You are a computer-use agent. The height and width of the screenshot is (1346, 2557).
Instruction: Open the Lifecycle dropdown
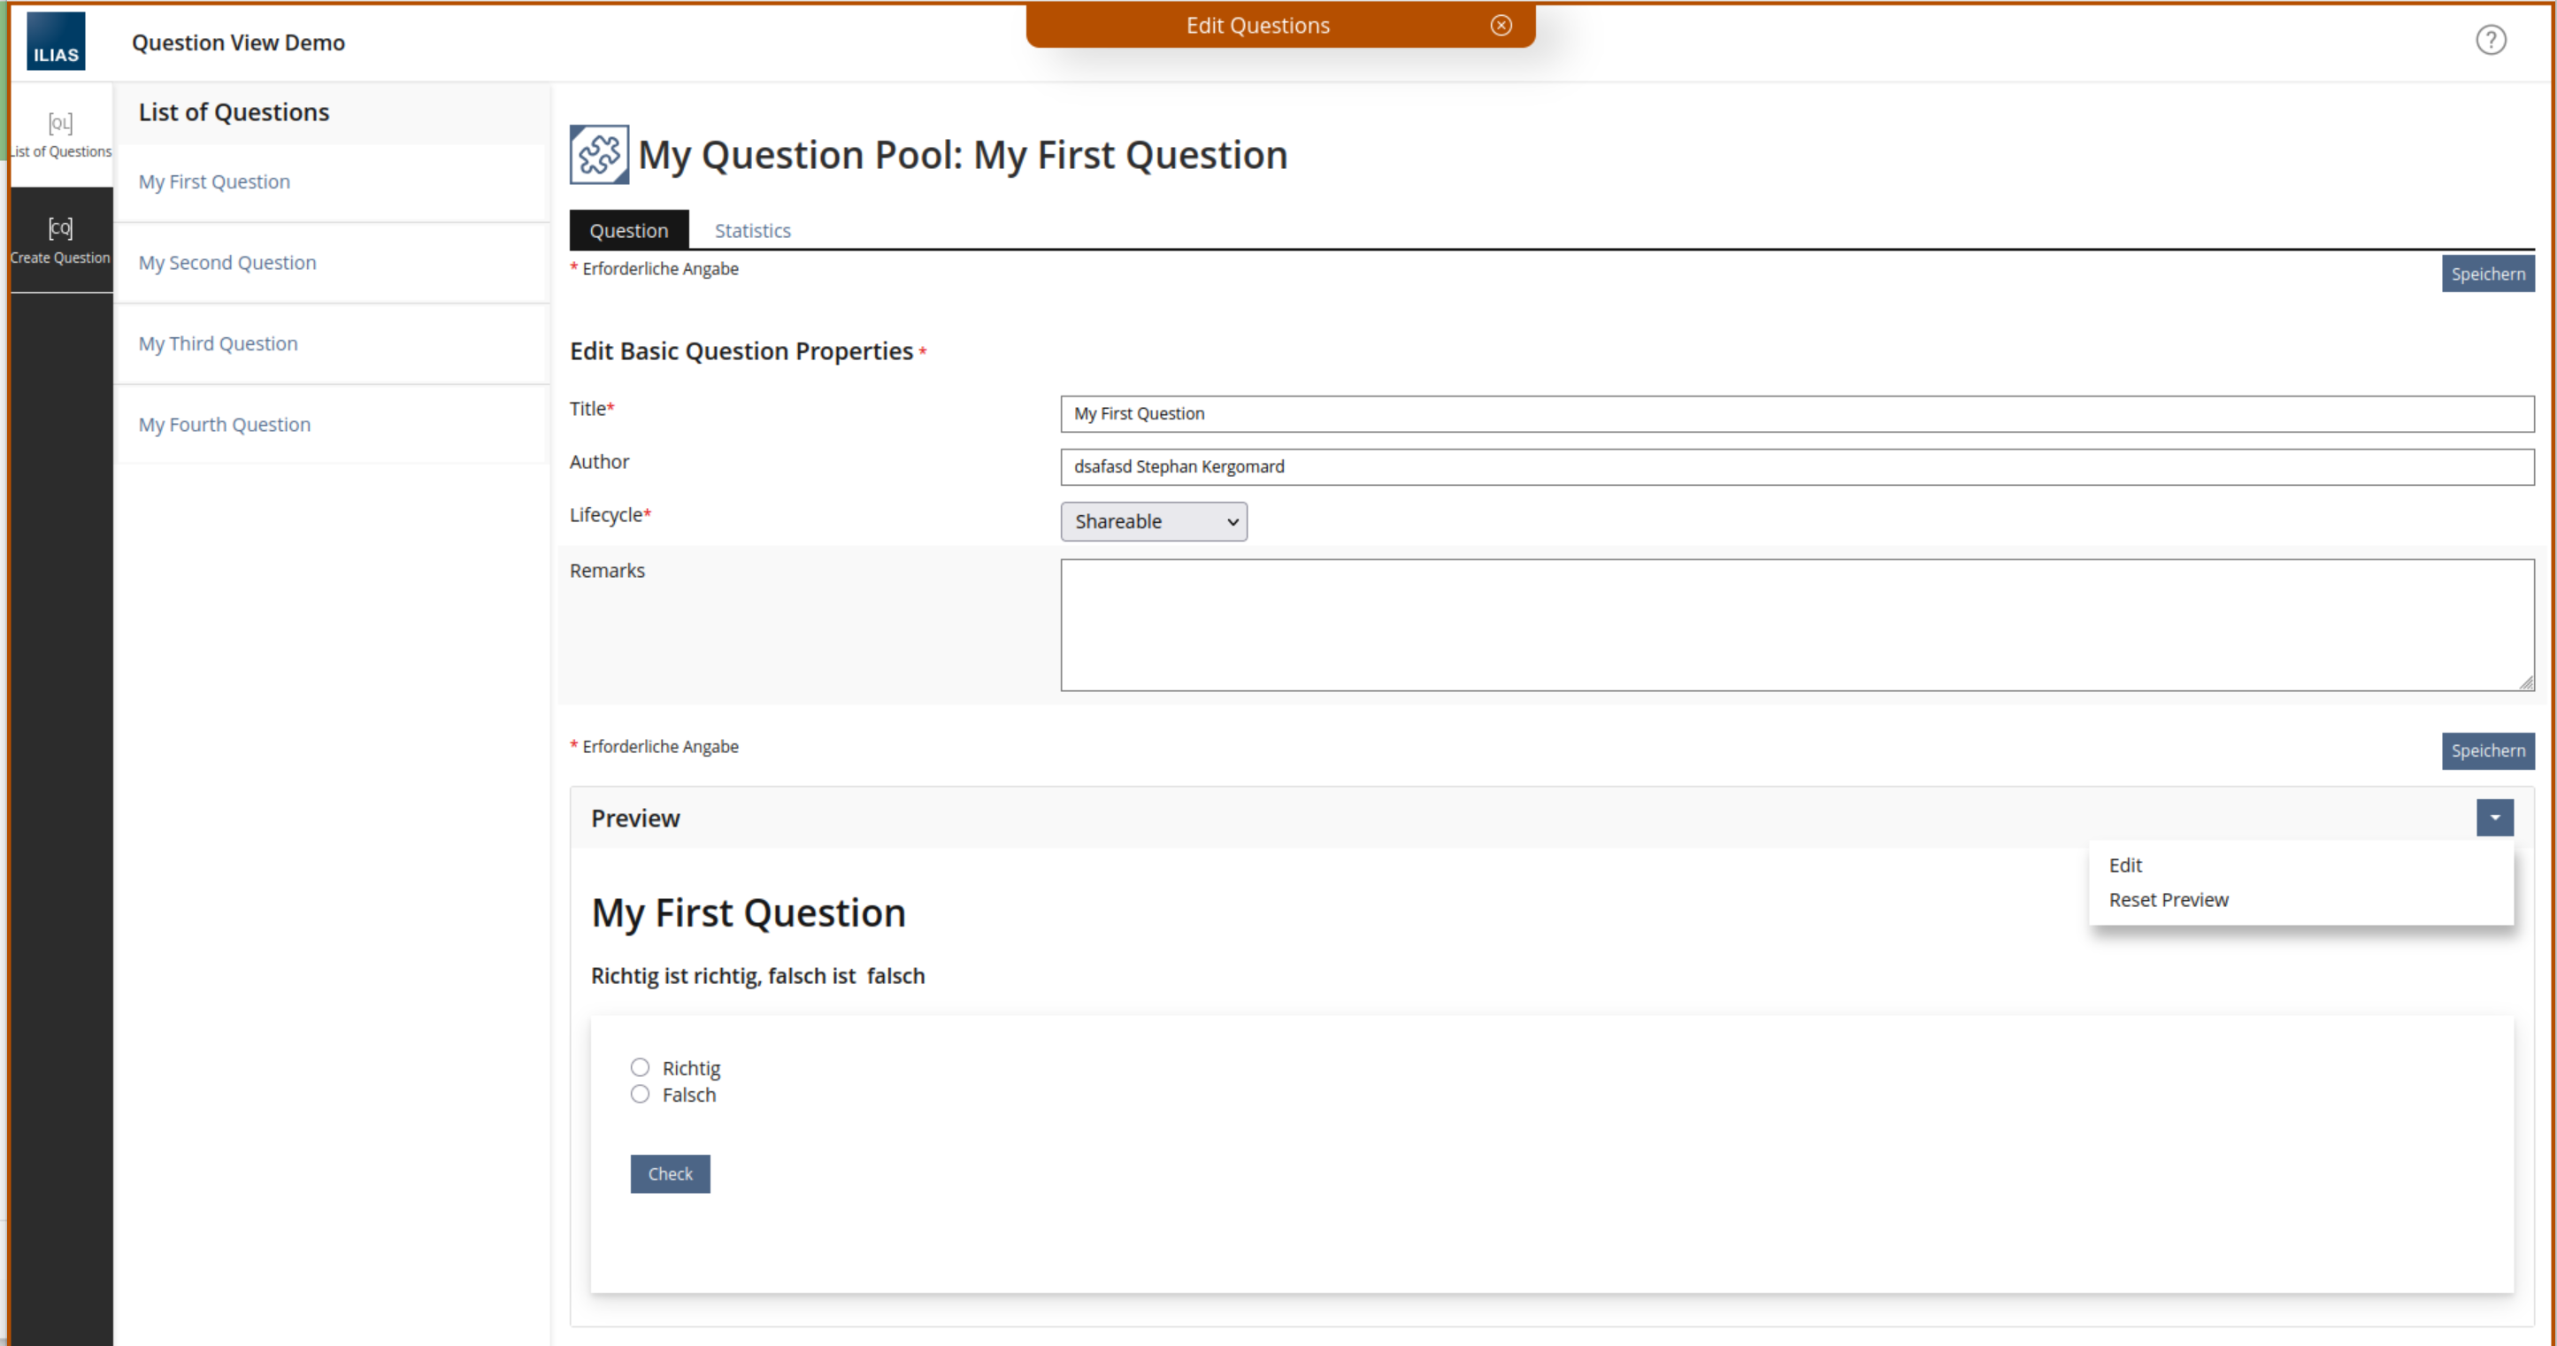click(1154, 521)
